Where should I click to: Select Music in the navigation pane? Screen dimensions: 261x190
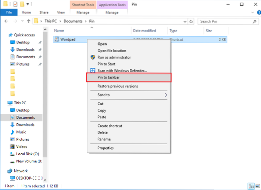(x=21, y=132)
